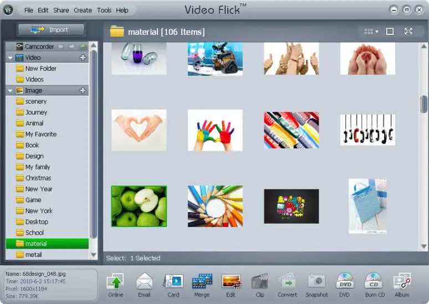Add a new folder under Video
The height and width of the screenshot is (304, 429).
[x=83, y=58]
